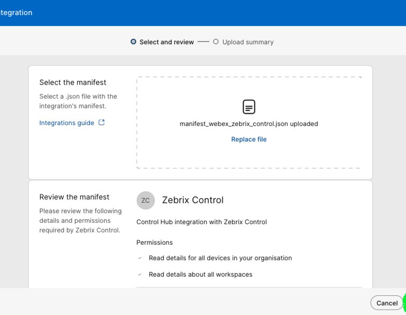Open the Integrations guide link
Screen dimensions: 406x315
coord(67,123)
